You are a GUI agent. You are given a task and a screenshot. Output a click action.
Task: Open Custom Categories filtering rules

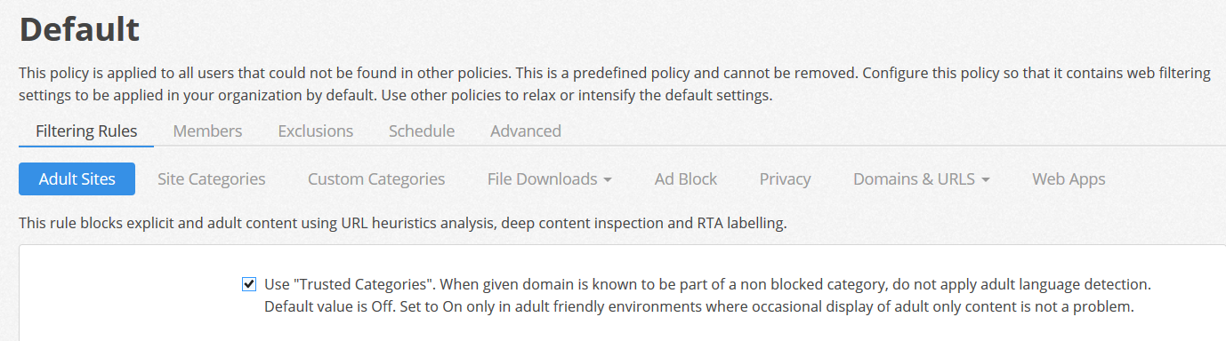(376, 178)
